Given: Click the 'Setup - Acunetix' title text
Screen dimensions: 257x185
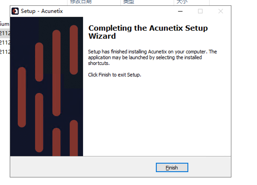Looking at the screenshot, I should [x=42, y=11].
